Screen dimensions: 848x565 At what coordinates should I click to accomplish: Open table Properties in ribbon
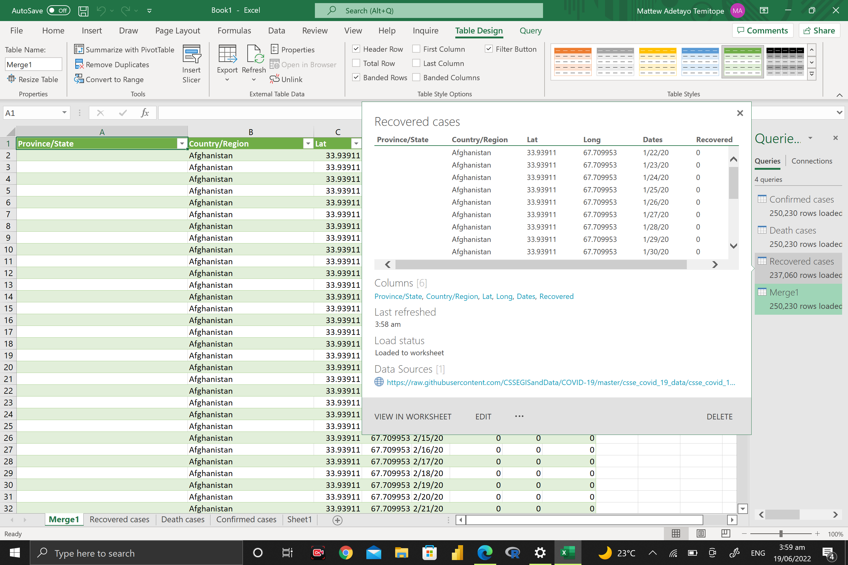click(x=292, y=49)
